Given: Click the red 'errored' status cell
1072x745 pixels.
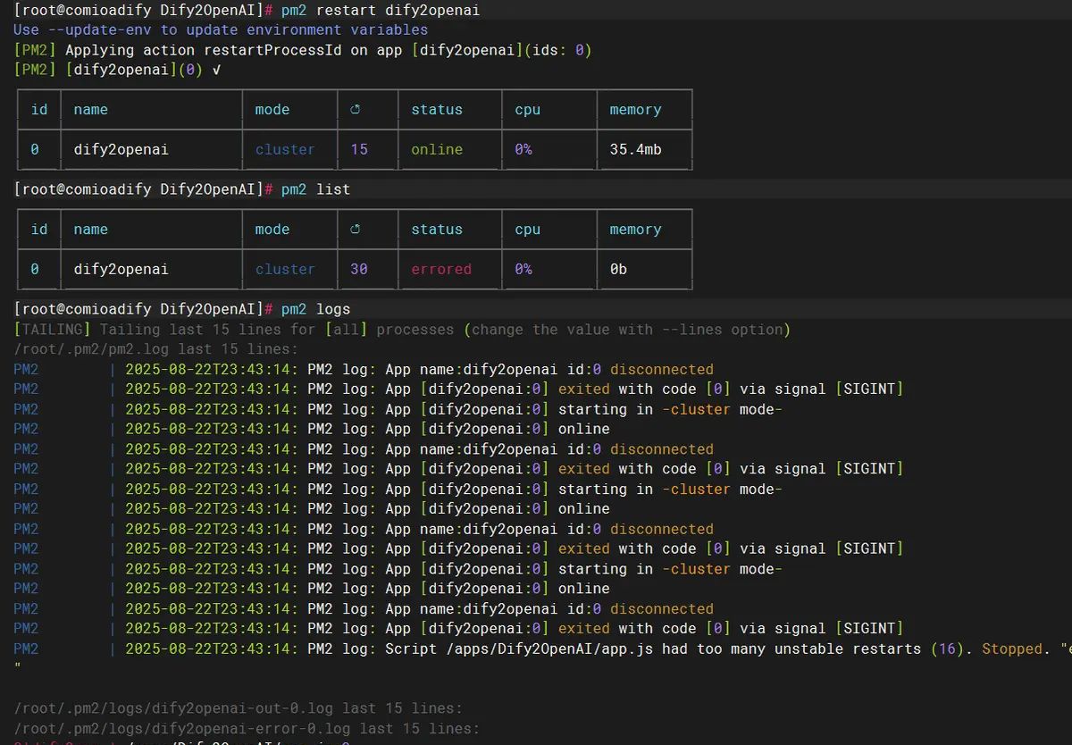Looking at the screenshot, I should [440, 269].
